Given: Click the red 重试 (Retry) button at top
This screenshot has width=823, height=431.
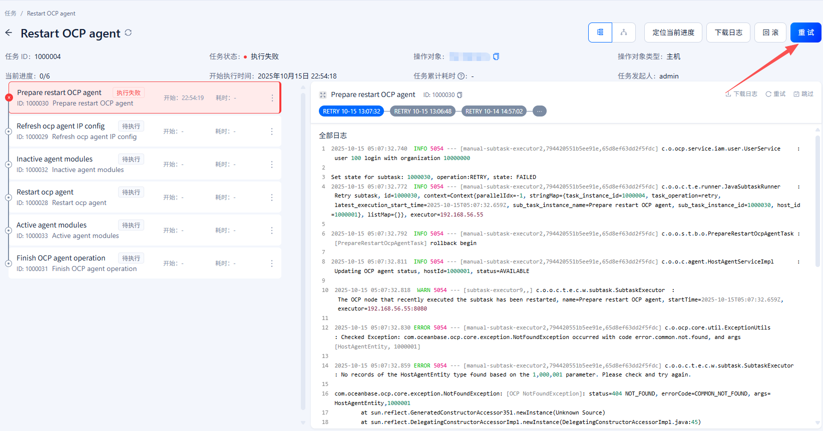Looking at the screenshot, I should point(805,32).
